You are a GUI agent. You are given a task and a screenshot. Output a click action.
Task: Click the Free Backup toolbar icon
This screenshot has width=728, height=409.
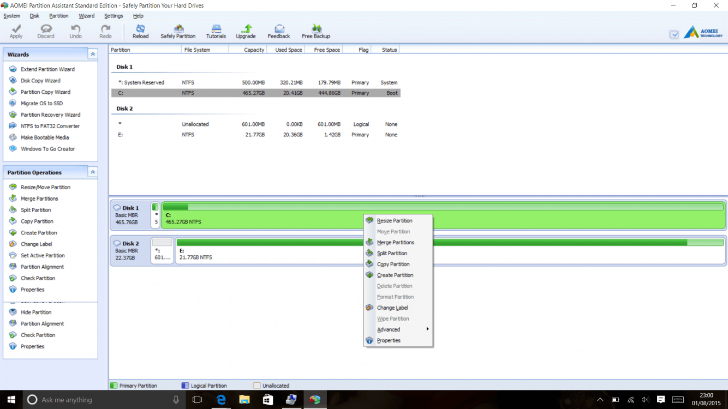316,31
